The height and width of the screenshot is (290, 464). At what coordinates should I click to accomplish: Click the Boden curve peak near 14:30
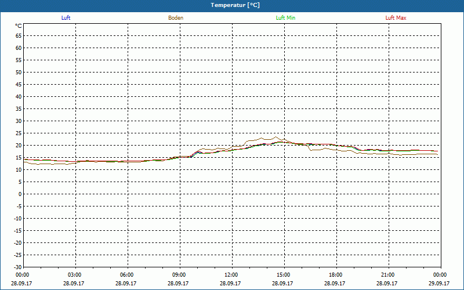coord(276,137)
